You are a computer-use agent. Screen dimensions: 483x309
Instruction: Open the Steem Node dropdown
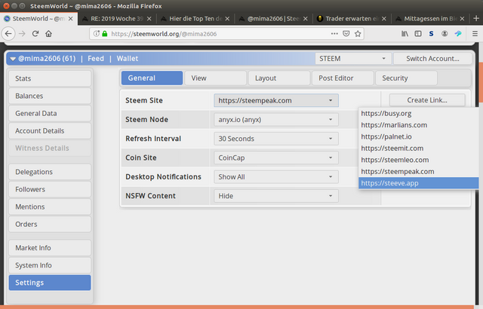point(276,120)
